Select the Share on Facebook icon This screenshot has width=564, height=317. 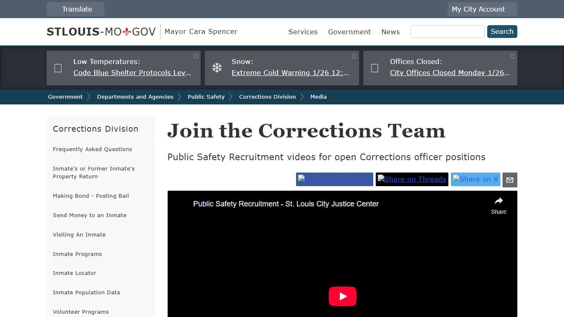pyautogui.click(x=334, y=179)
